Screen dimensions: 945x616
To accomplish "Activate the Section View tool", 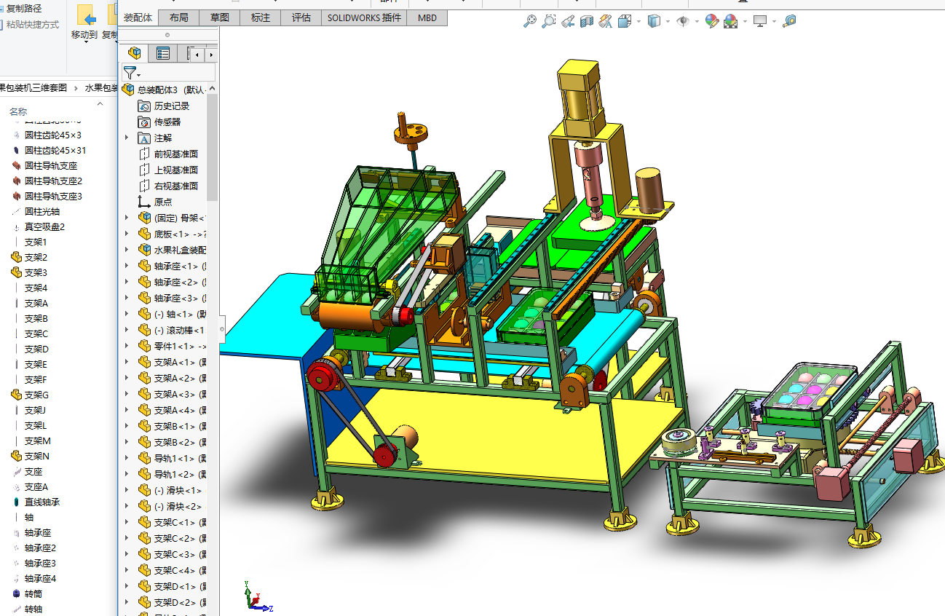I will [587, 22].
